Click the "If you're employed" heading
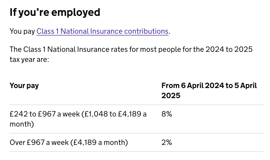The image size is (270, 160). (55, 12)
